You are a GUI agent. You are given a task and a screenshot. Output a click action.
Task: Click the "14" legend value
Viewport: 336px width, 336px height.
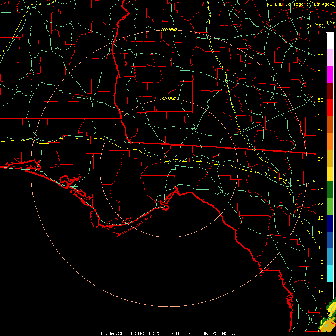[321, 233]
